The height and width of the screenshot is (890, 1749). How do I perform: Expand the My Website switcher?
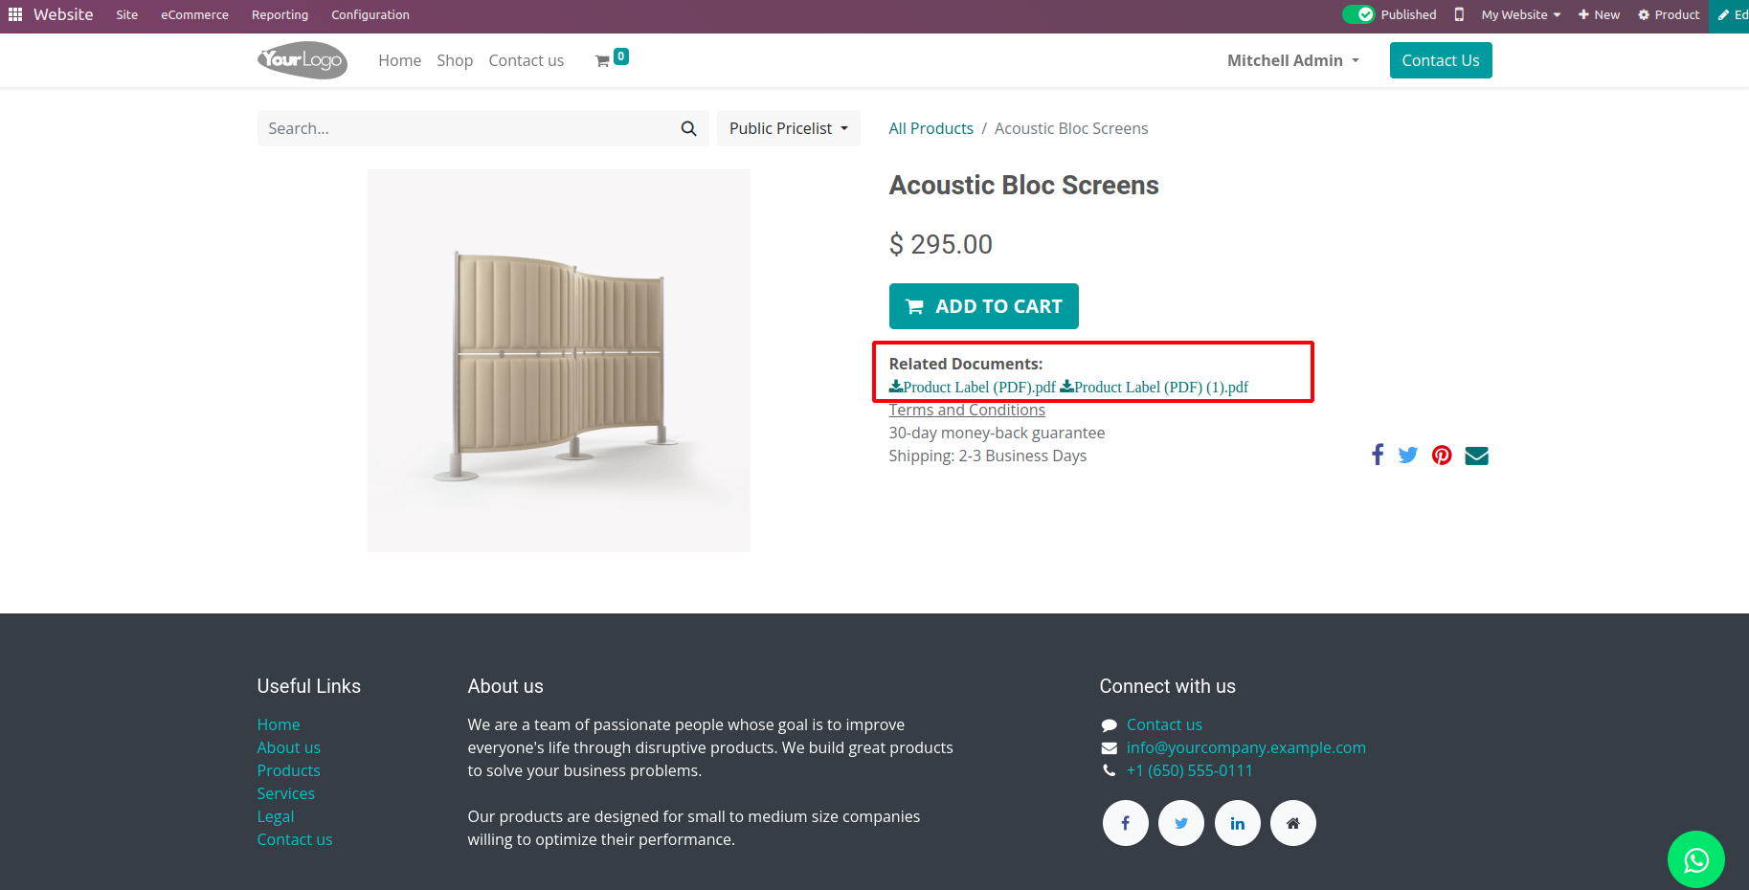(x=1520, y=14)
